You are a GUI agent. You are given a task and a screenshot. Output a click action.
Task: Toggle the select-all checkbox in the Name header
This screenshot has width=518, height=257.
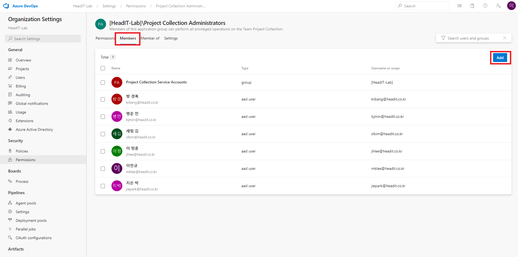click(103, 68)
